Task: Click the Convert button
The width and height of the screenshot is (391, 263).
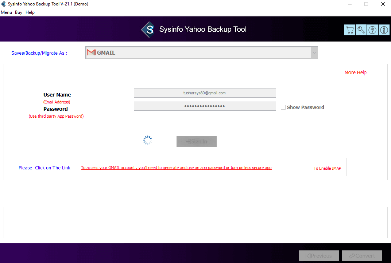Action: [x=362, y=256]
